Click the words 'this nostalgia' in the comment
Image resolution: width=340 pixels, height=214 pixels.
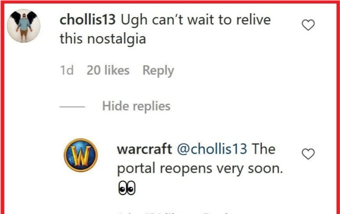click(x=103, y=39)
